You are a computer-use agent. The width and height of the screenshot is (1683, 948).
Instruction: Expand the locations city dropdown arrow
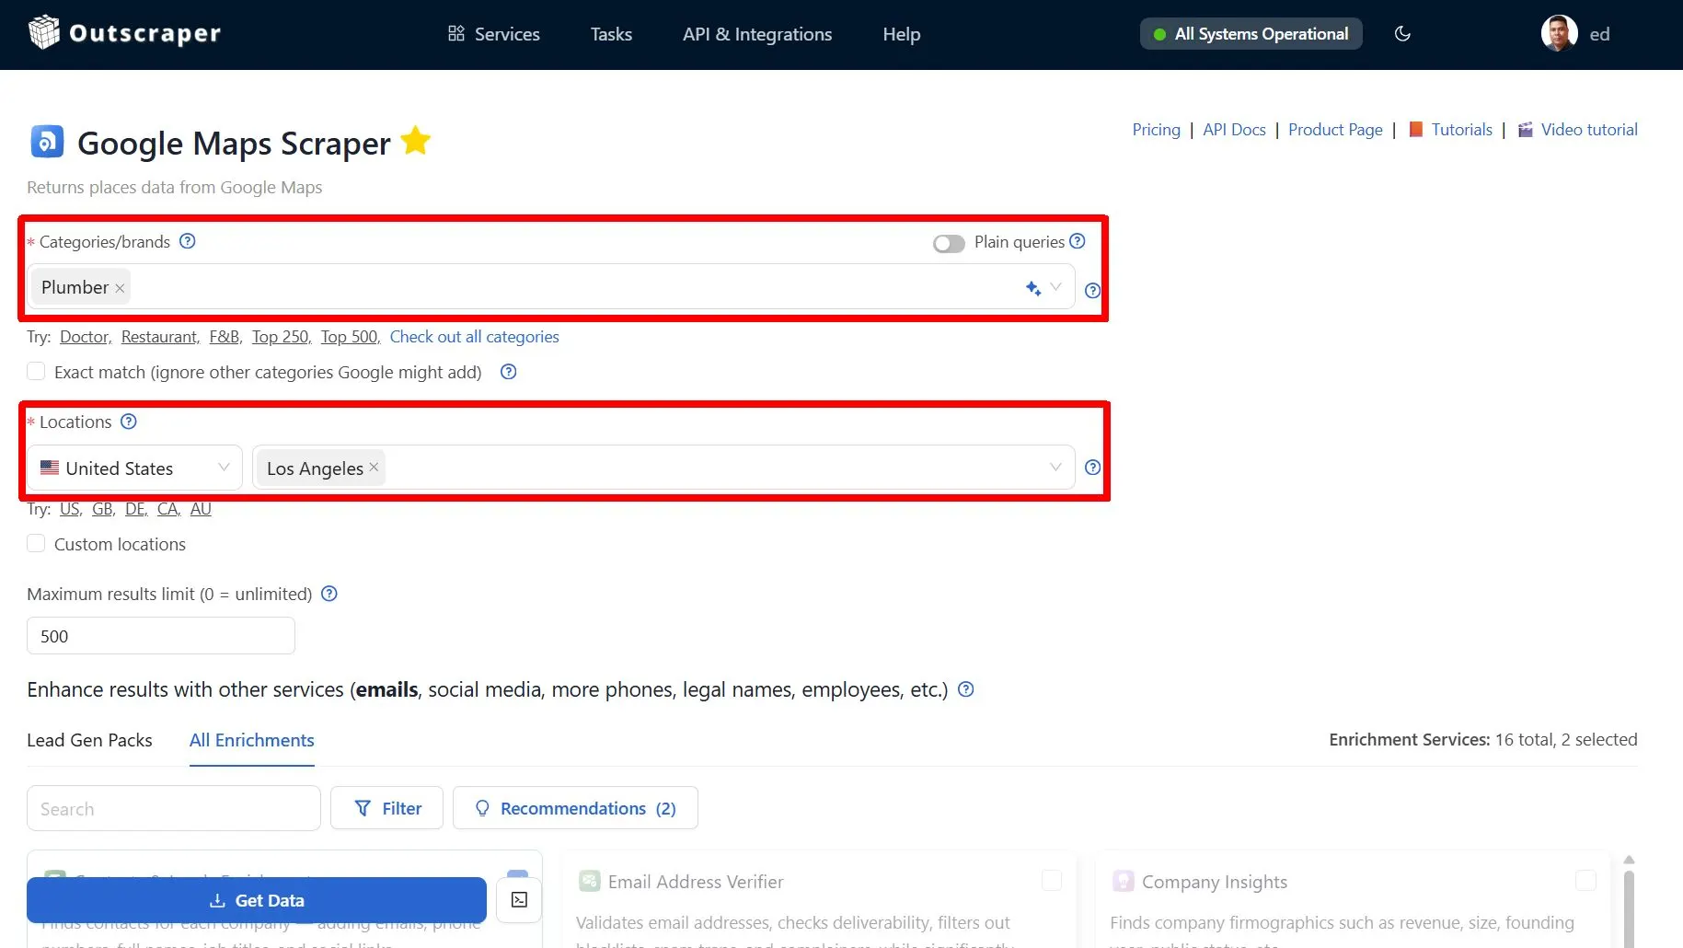(1055, 468)
